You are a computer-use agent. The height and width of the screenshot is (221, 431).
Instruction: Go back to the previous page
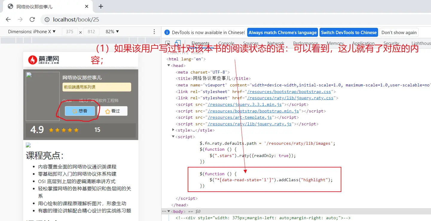8,19
